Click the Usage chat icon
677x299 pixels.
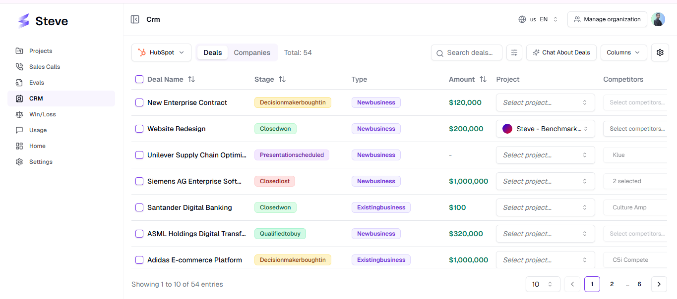[x=19, y=130]
